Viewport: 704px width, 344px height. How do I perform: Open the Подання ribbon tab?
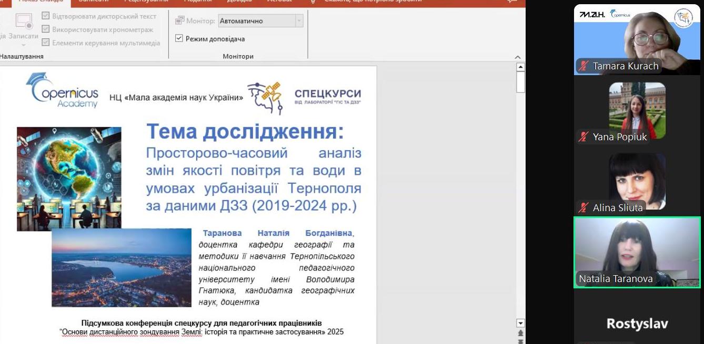[x=198, y=2]
